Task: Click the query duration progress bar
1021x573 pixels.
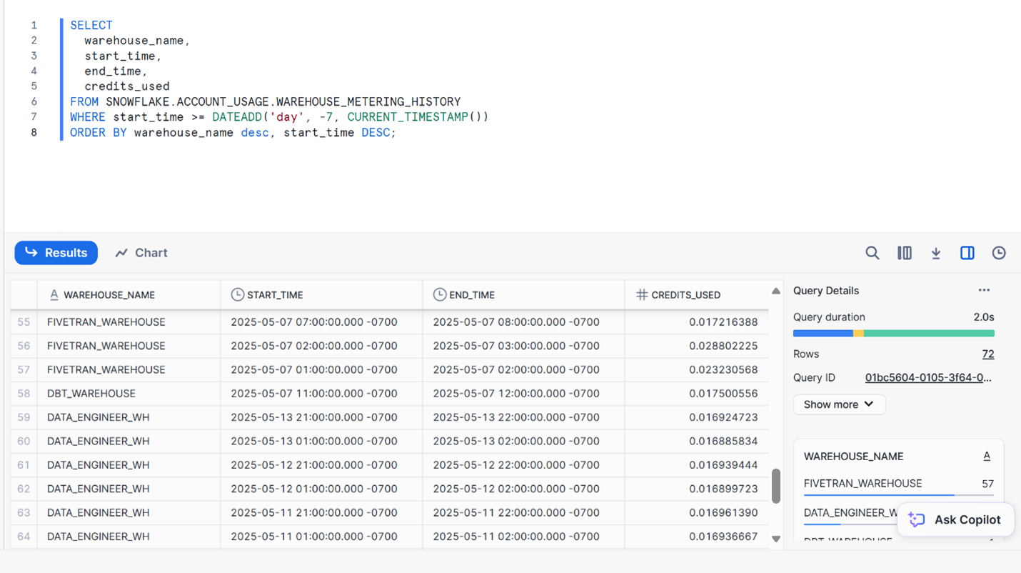Action: pos(893,334)
